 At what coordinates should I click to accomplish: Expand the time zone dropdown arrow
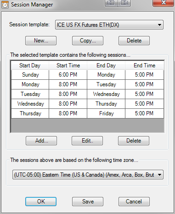click(159, 175)
